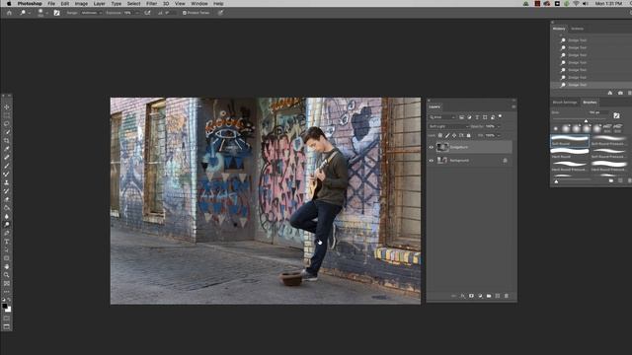Select the Soft Round brush preset
Viewport: 632px width, 355px height.
coord(570,140)
